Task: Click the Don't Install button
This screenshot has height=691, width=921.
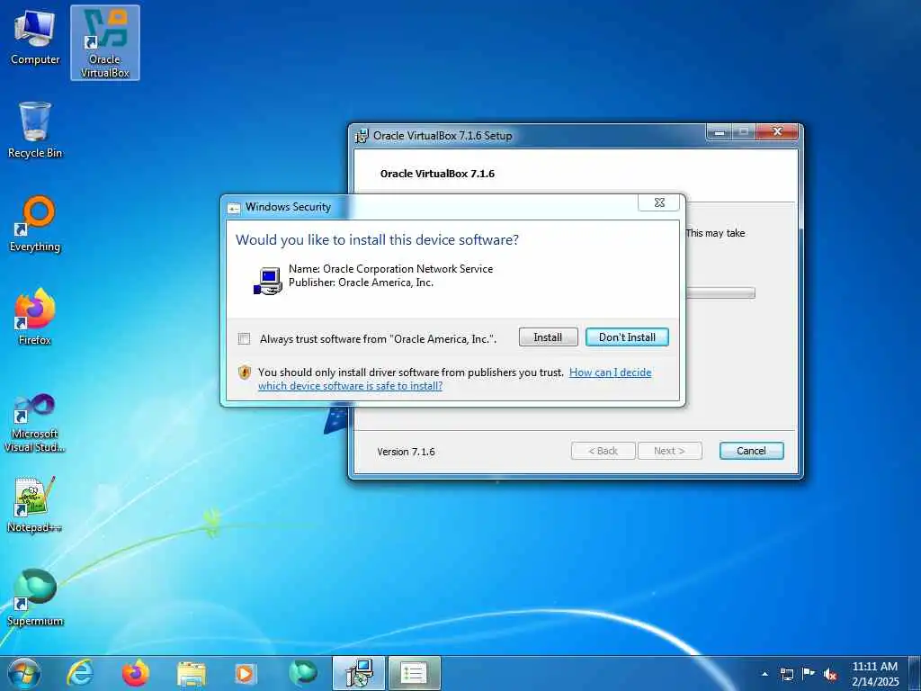Action: pos(627,337)
